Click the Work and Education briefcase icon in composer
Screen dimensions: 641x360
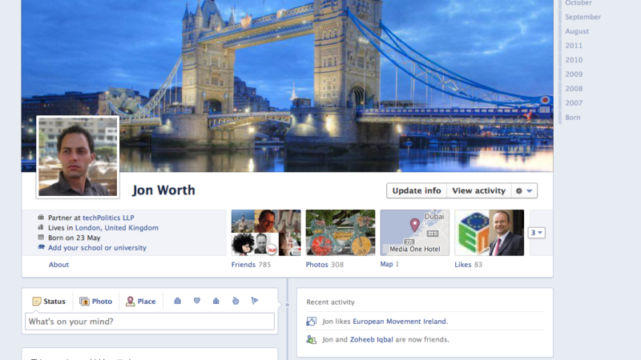point(178,301)
